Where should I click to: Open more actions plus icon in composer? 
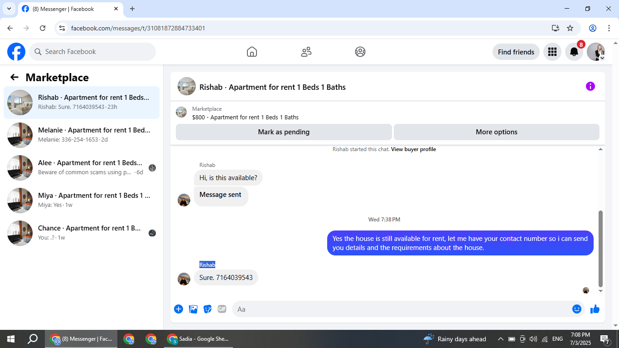coord(179,309)
